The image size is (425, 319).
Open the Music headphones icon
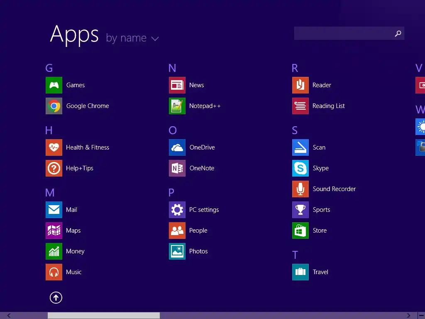tap(54, 272)
